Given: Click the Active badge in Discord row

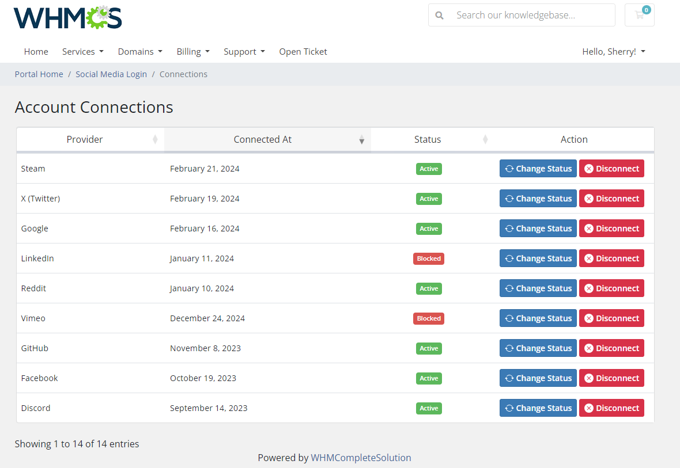Looking at the screenshot, I should pyautogui.click(x=429, y=408).
